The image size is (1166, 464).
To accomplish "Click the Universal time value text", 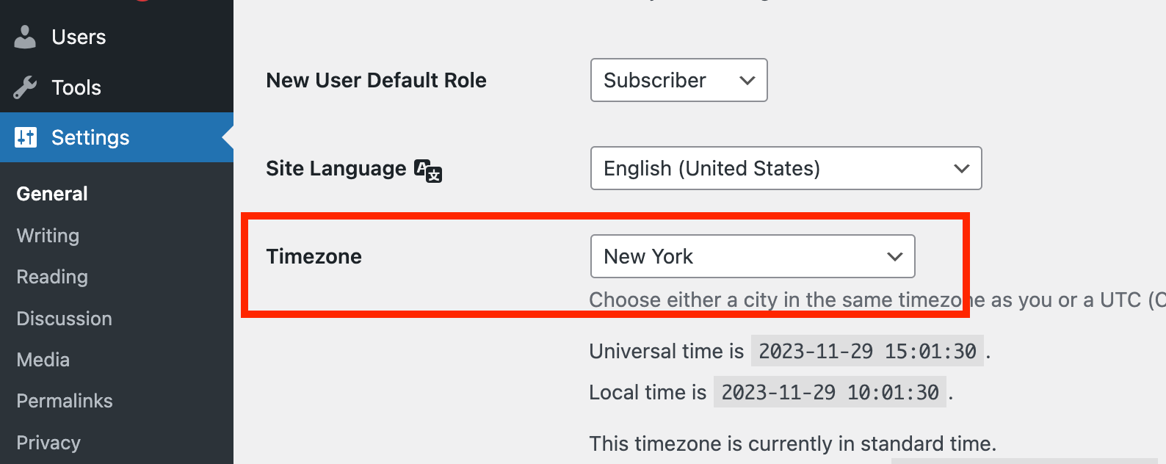I will point(866,351).
